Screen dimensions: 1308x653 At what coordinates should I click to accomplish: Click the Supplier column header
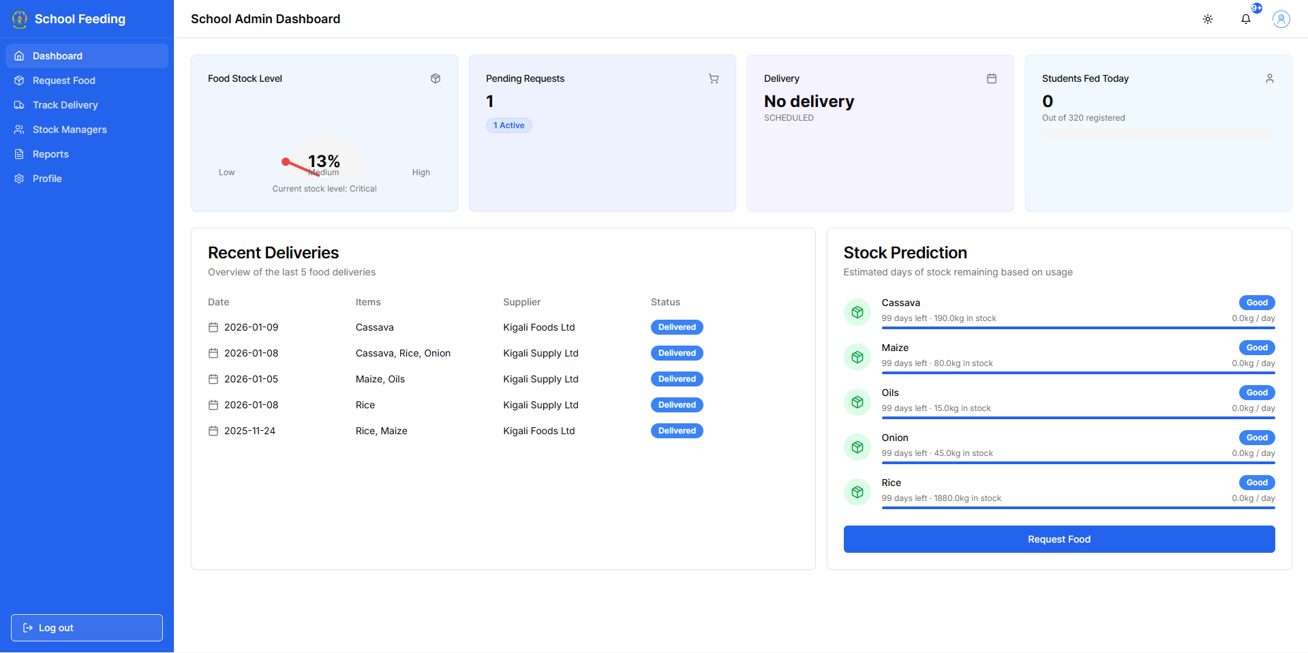[522, 302]
